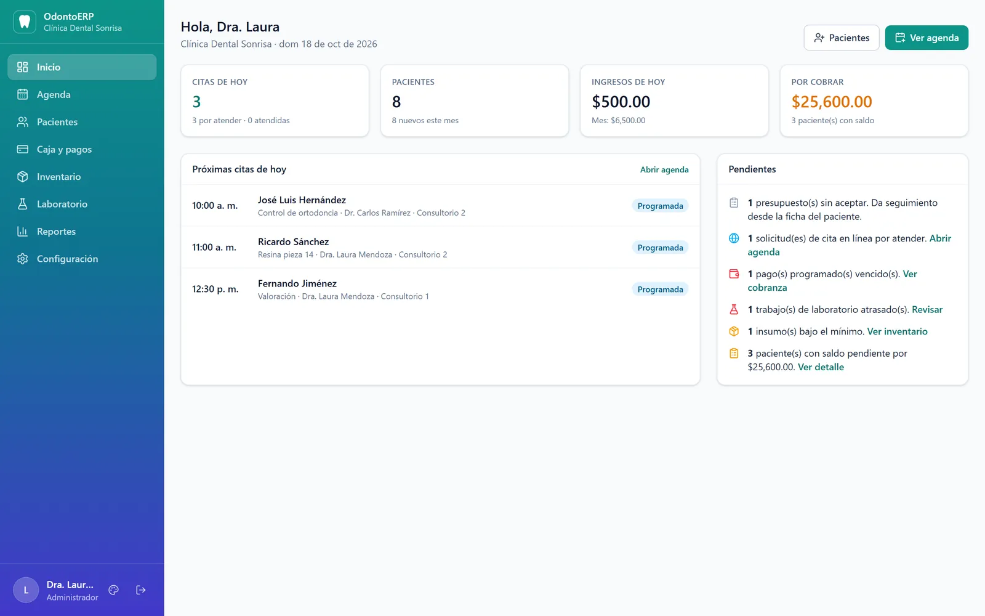This screenshot has height=616, width=985.
Task: Go to Inicio in the sidebar
Action: pyautogui.click(x=82, y=67)
